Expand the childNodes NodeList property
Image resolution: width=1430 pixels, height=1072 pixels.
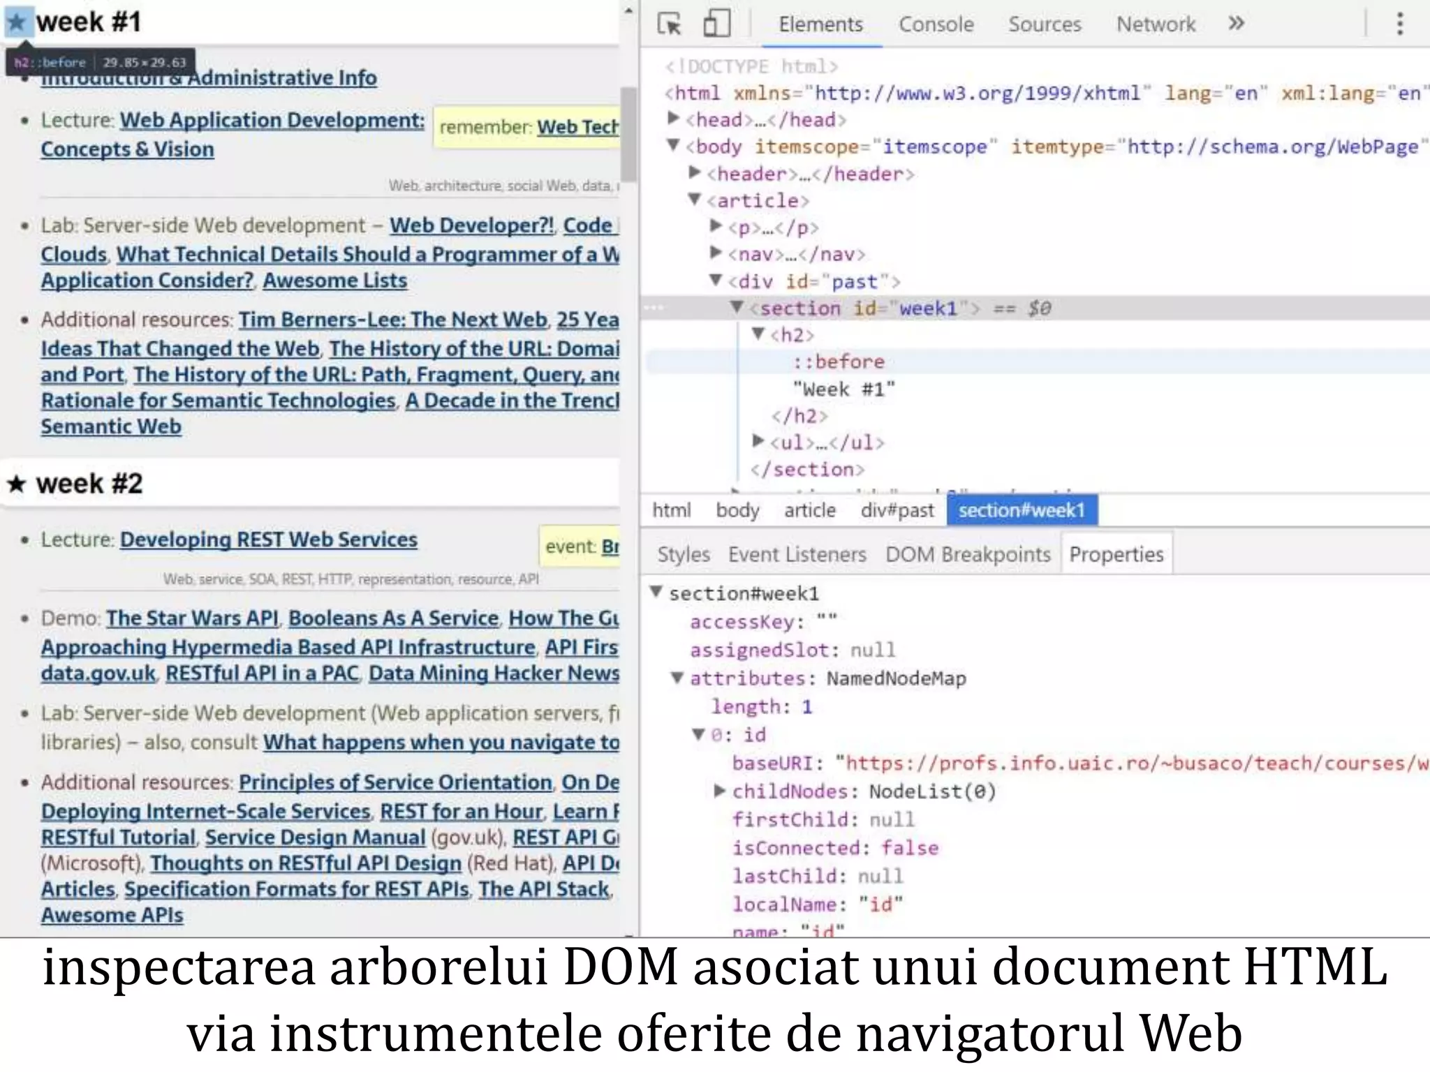point(719,791)
